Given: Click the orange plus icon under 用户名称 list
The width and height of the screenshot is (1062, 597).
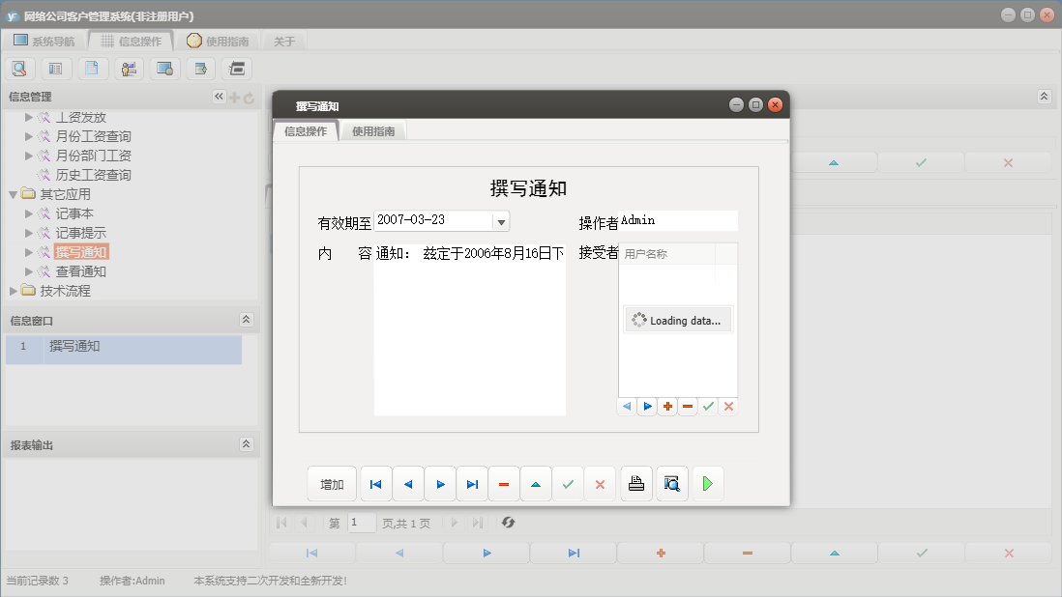Looking at the screenshot, I should click(x=667, y=406).
